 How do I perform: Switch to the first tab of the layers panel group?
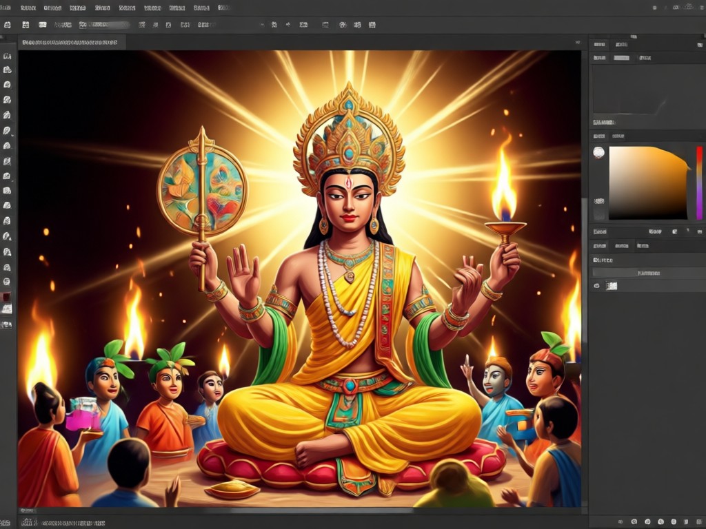[599, 246]
